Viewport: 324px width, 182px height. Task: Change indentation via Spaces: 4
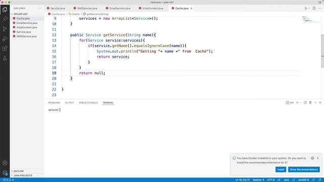(259, 180)
